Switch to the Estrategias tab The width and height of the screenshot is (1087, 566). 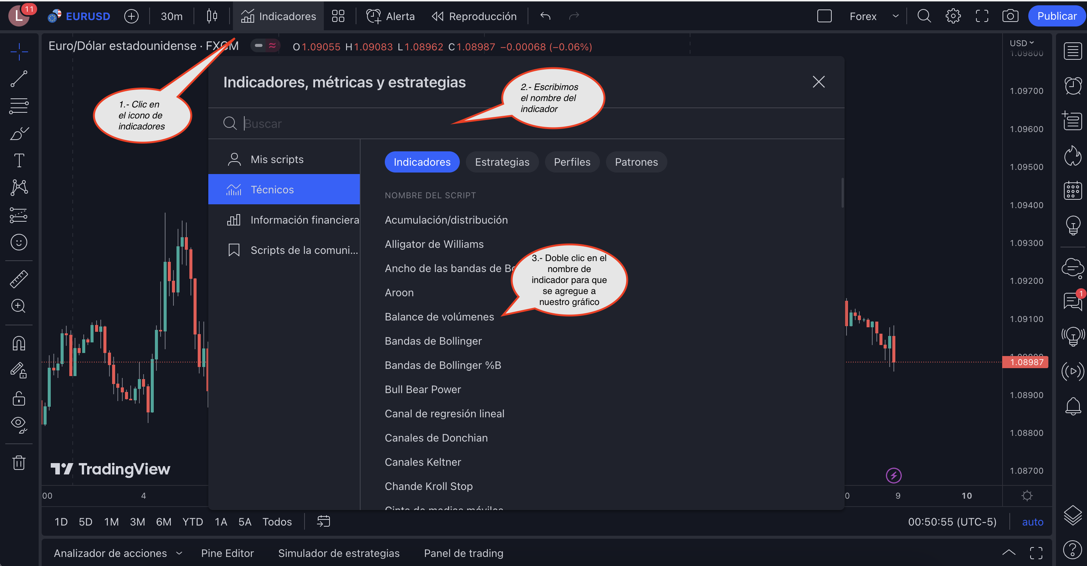[502, 162]
